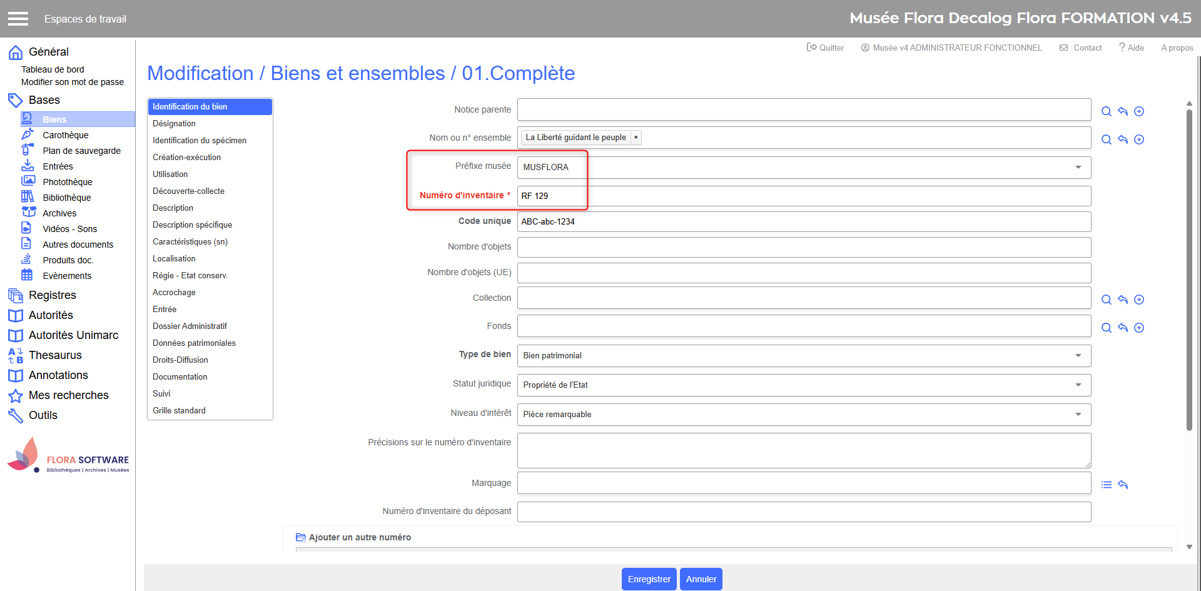The image size is (1201, 591).
Task: Remove the La Liberté guidant le peuple tag
Action: tap(636, 138)
